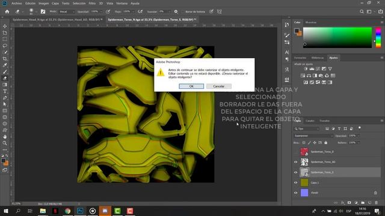Screen dimensions: 385x216
Task: Open the Archivo menu
Action: pyautogui.click(x=17, y=4)
